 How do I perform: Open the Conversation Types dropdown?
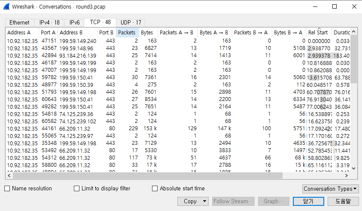coord(330,189)
